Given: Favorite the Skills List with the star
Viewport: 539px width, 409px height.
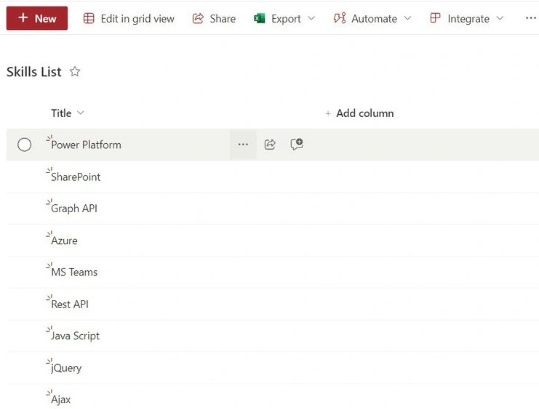Looking at the screenshot, I should [75, 71].
